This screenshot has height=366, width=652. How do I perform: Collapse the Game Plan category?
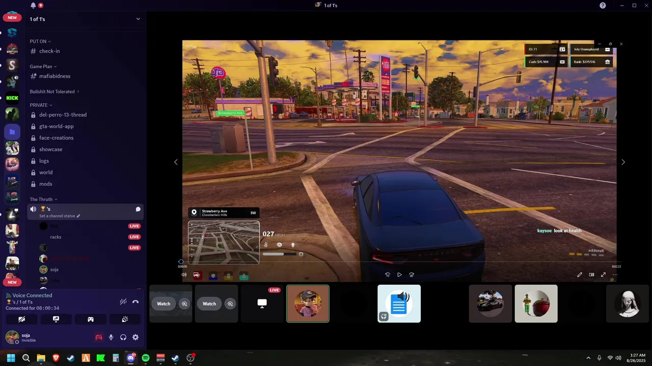tap(43, 66)
